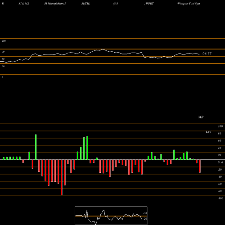Click the '(5,5' parameter text in header
This screenshot has width=225, height=225.
click(x=116, y=4)
